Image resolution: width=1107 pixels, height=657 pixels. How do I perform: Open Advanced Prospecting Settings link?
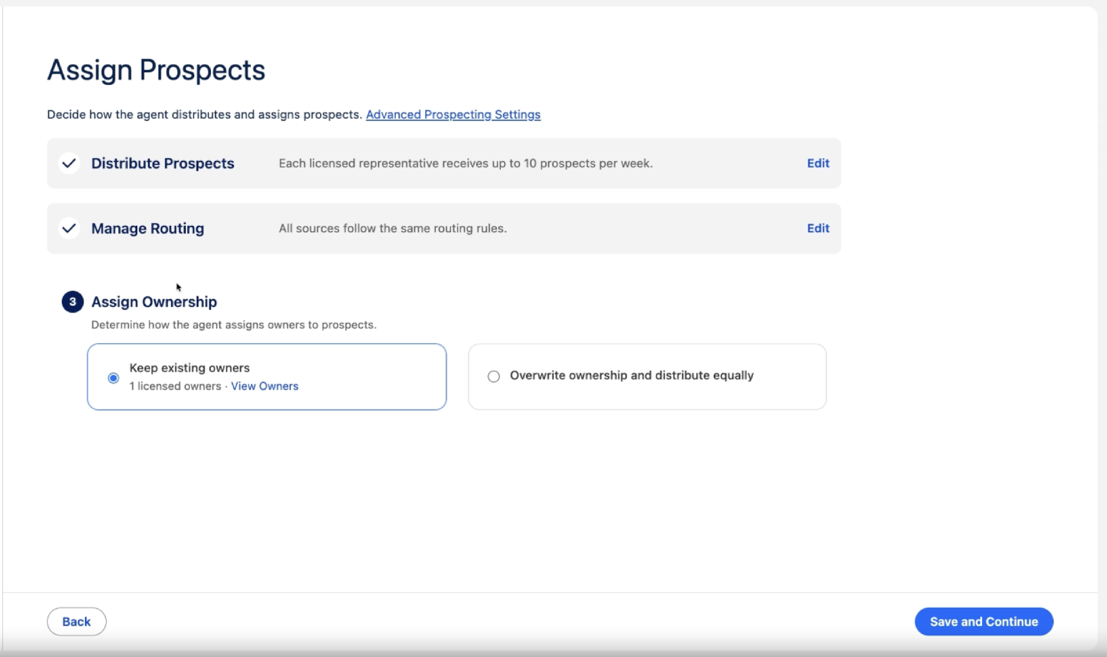[x=453, y=115]
